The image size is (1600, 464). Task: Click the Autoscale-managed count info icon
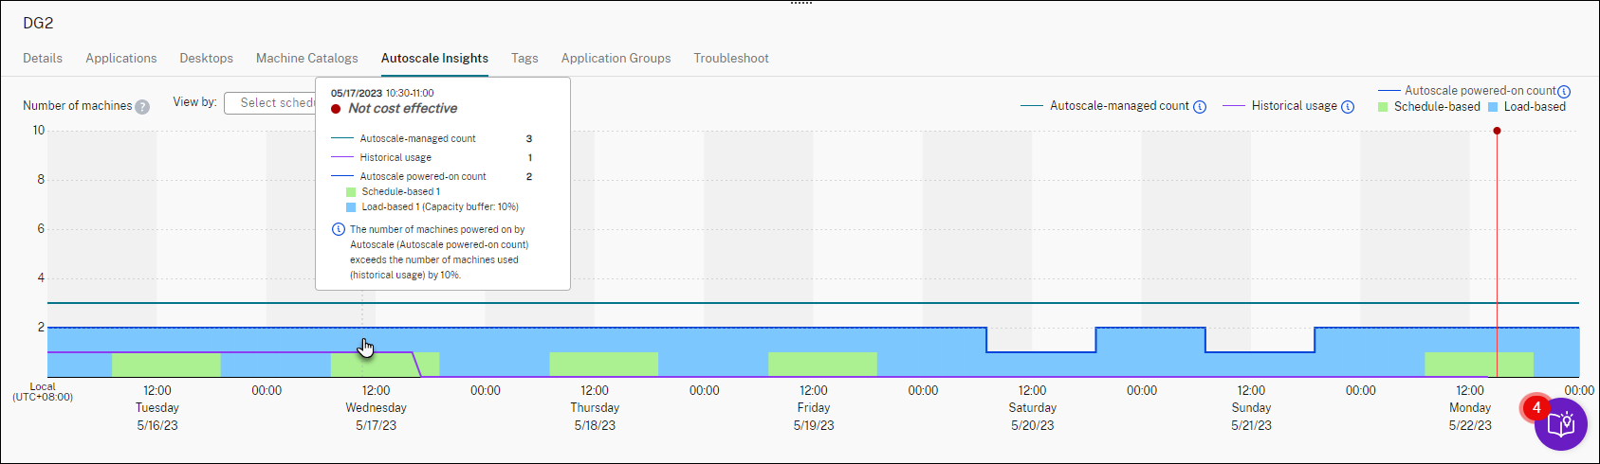1200,107
